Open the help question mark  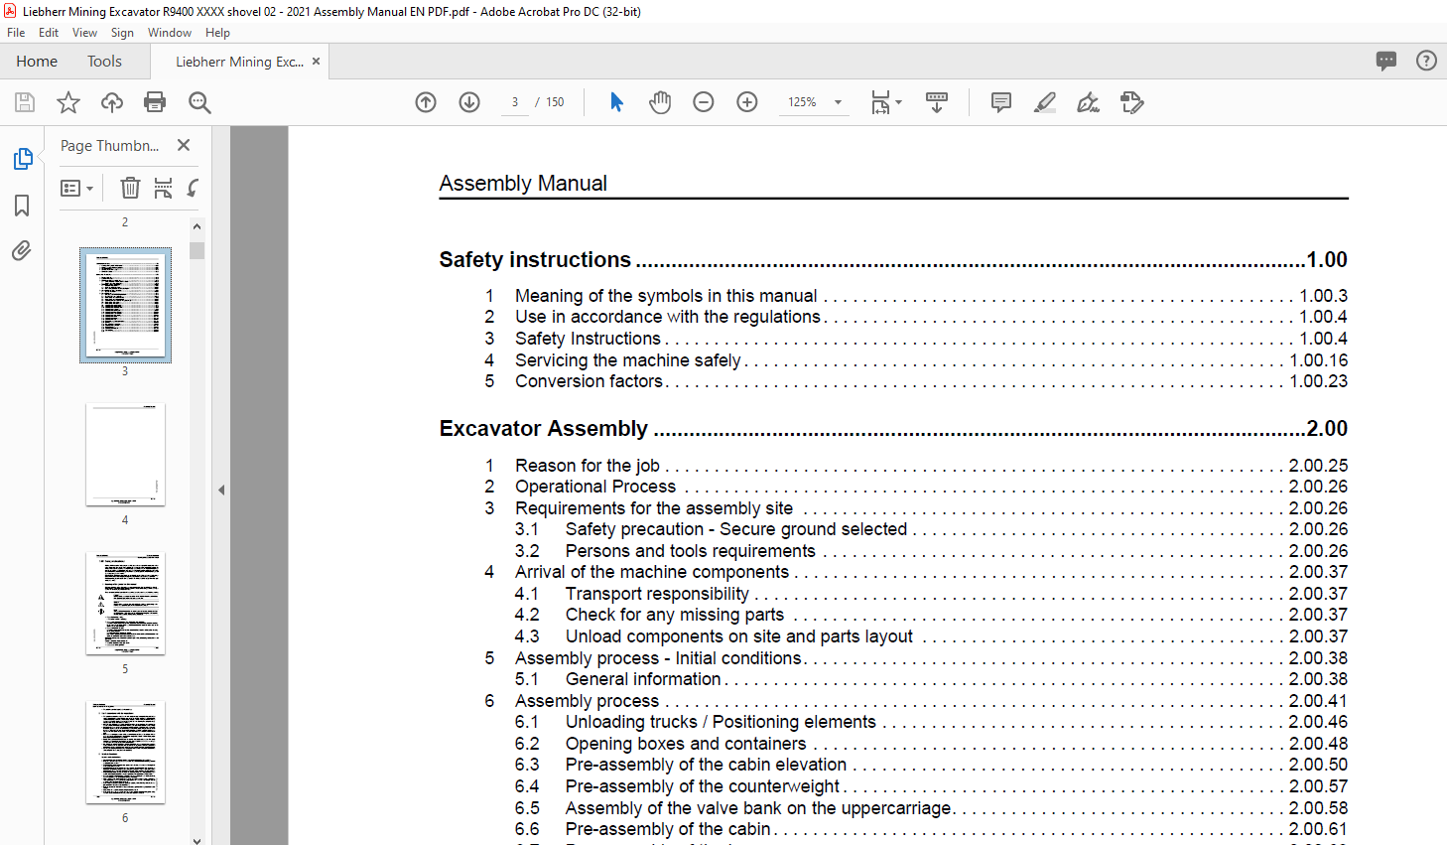1426,61
